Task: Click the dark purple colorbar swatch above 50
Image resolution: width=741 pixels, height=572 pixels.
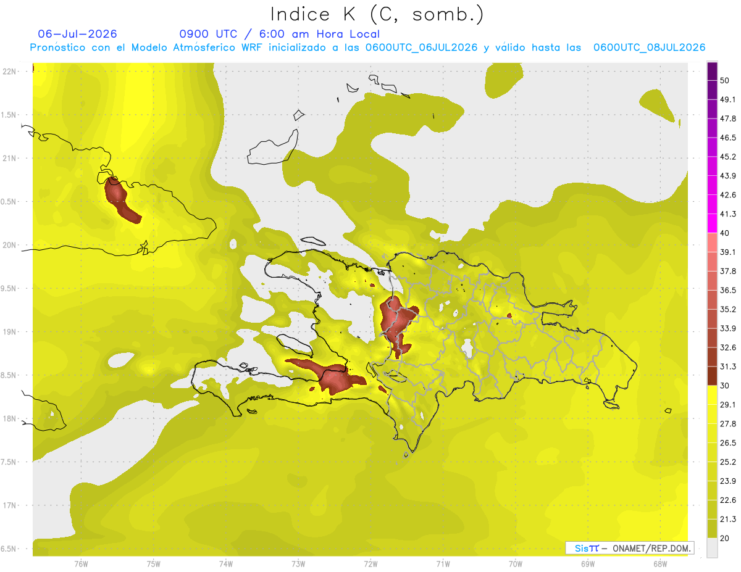Action: 712,71
